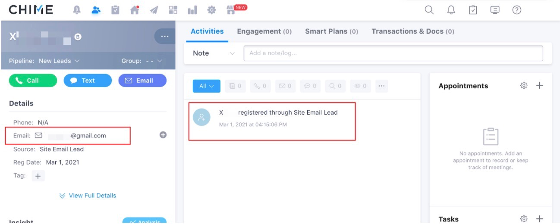Click the magnifying glass search icon in header
The image size is (560, 224).
tap(429, 10)
